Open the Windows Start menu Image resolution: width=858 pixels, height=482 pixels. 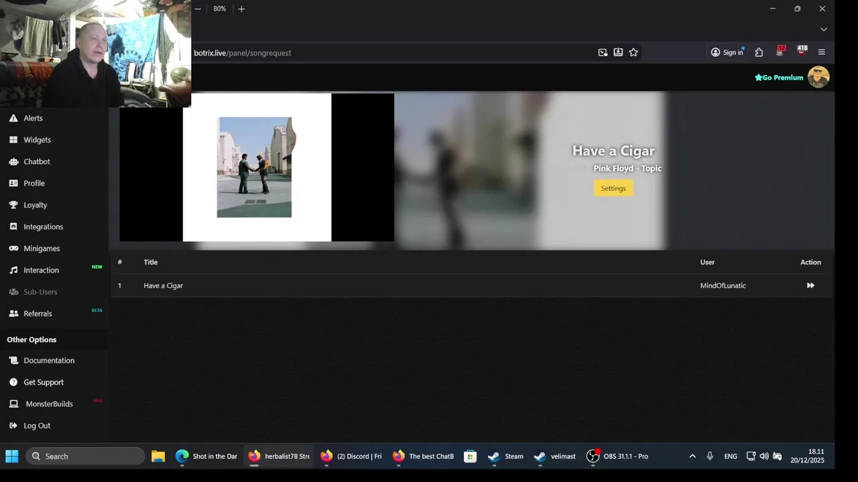click(12, 457)
